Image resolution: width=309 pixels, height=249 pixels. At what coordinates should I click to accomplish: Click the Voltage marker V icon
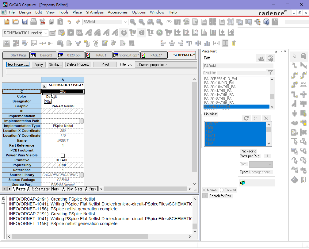click(x=124, y=33)
